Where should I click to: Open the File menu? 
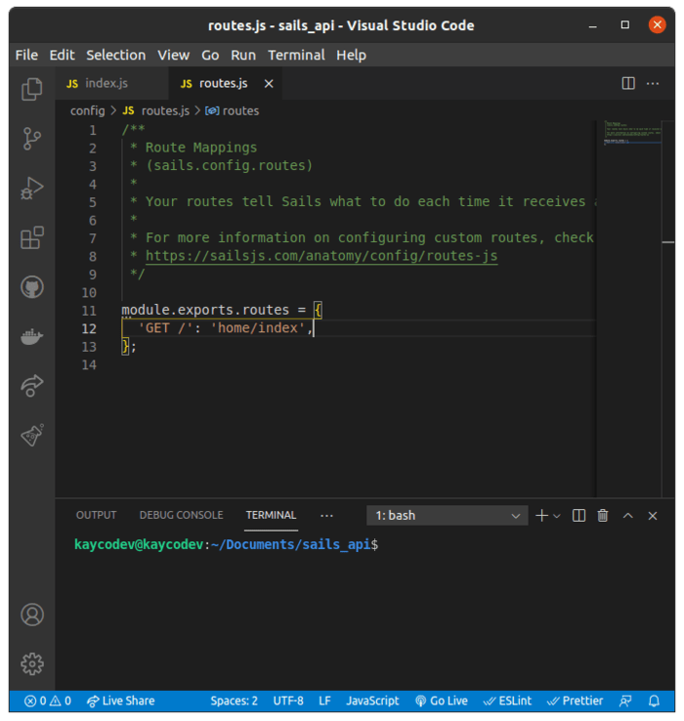click(26, 55)
